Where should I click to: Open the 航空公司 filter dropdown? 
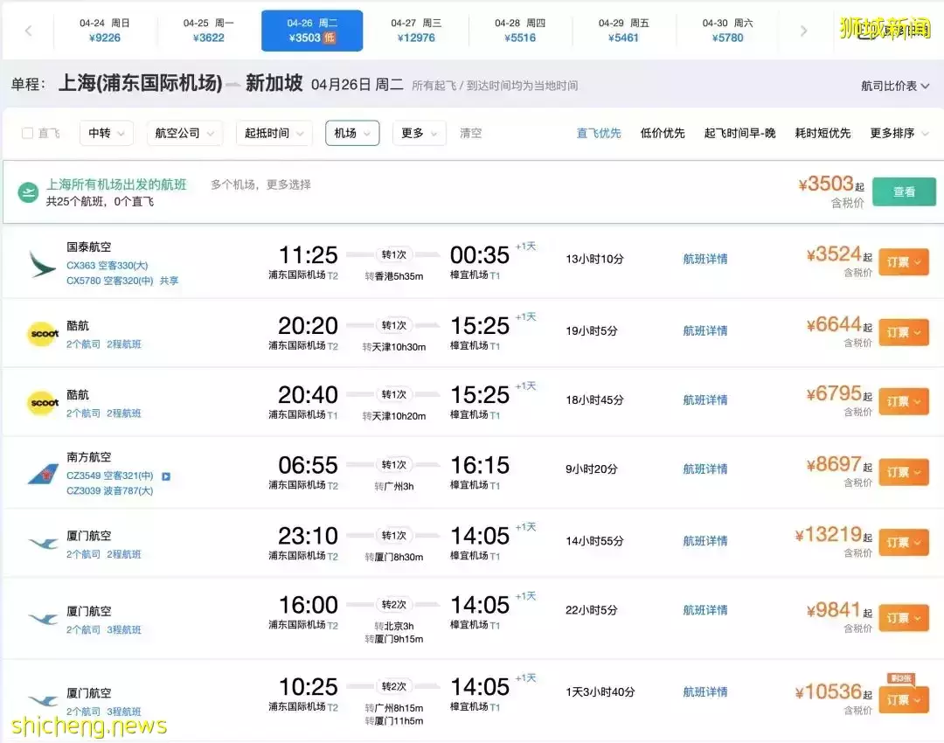[x=184, y=134]
